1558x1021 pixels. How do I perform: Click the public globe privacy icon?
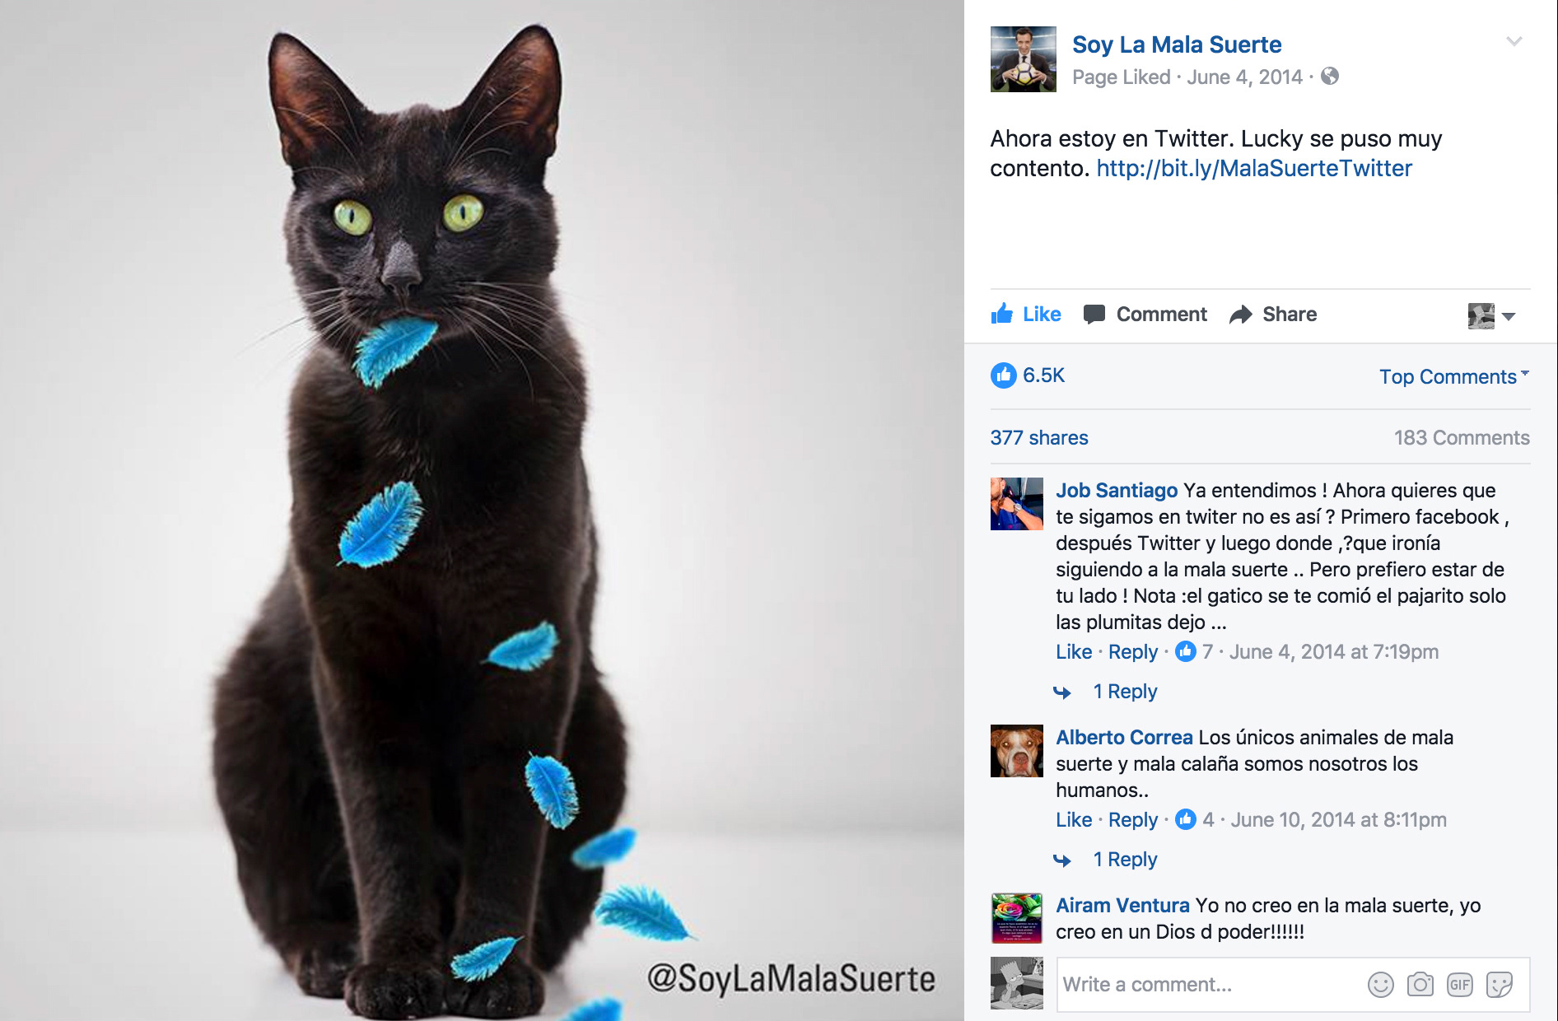1329,77
